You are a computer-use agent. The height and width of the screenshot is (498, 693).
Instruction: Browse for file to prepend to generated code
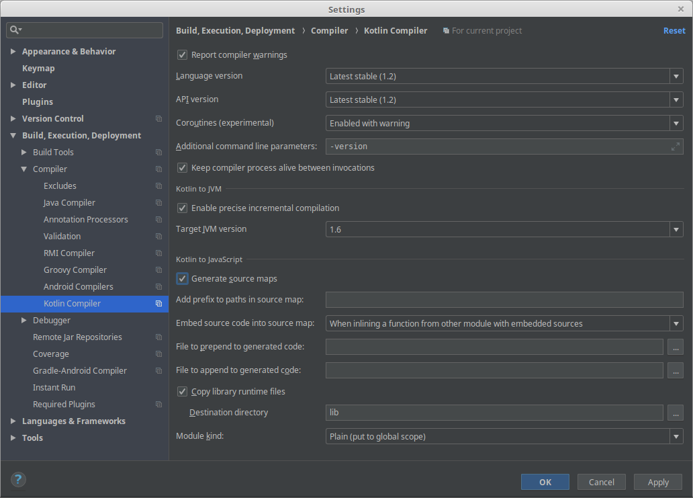(x=676, y=347)
